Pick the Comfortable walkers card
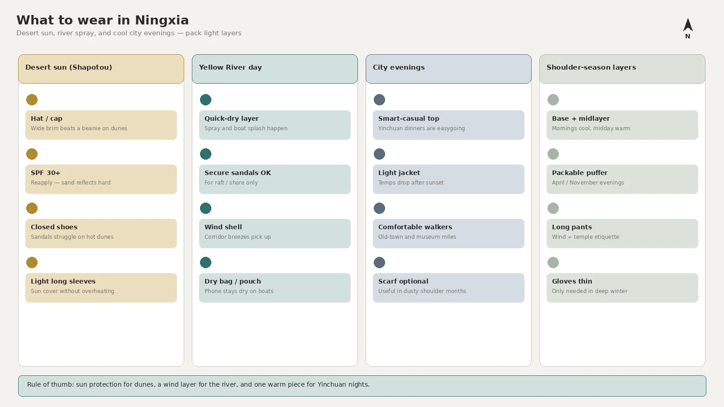This screenshot has width=724, height=407. pyautogui.click(x=448, y=233)
